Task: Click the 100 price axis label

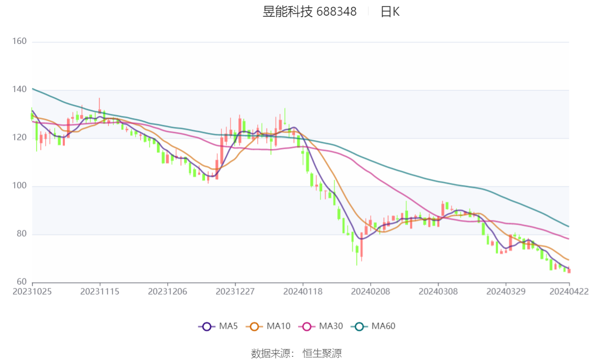Action: pos(19,185)
